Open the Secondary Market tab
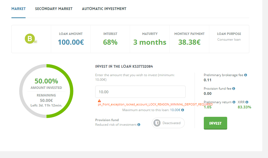Image resolution: width=268 pixels, height=158 pixels. point(54,9)
